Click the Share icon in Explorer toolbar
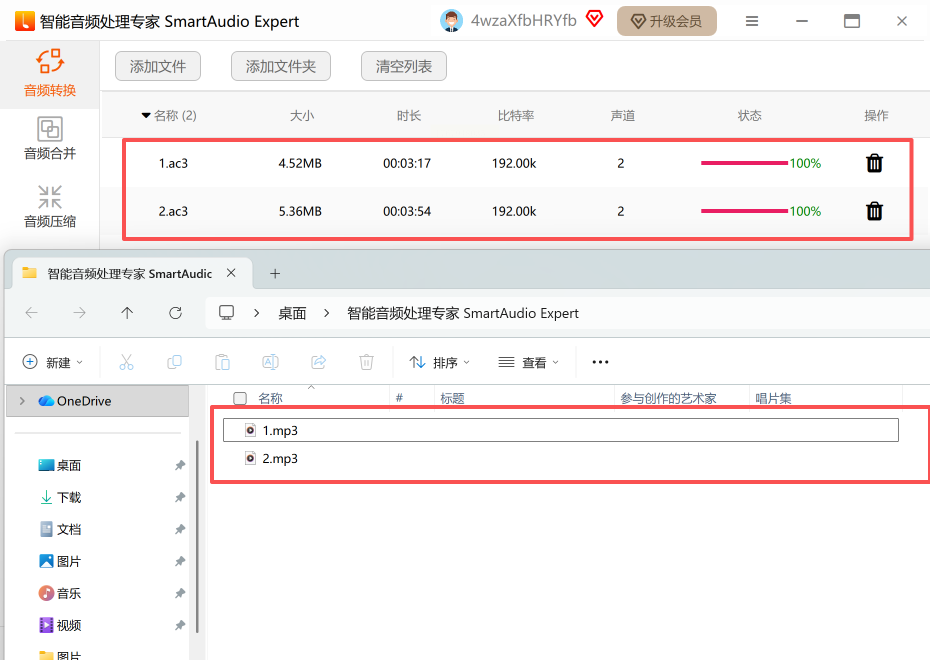This screenshot has width=930, height=660. [x=318, y=362]
